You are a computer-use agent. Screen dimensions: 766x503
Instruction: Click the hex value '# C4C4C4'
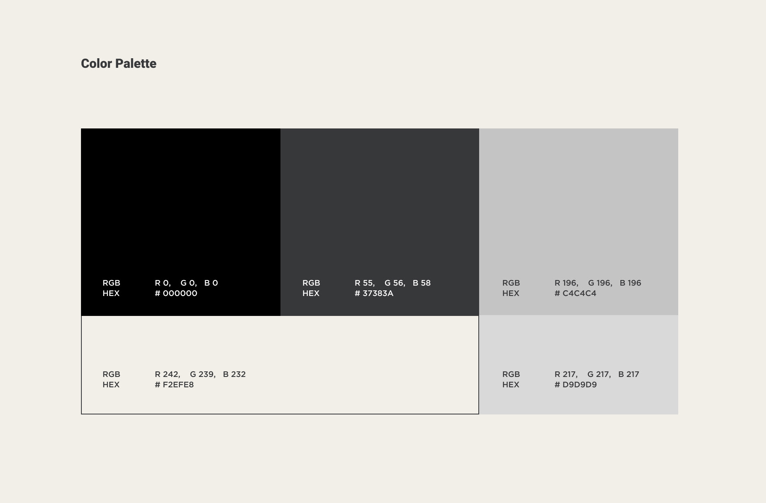pos(575,293)
